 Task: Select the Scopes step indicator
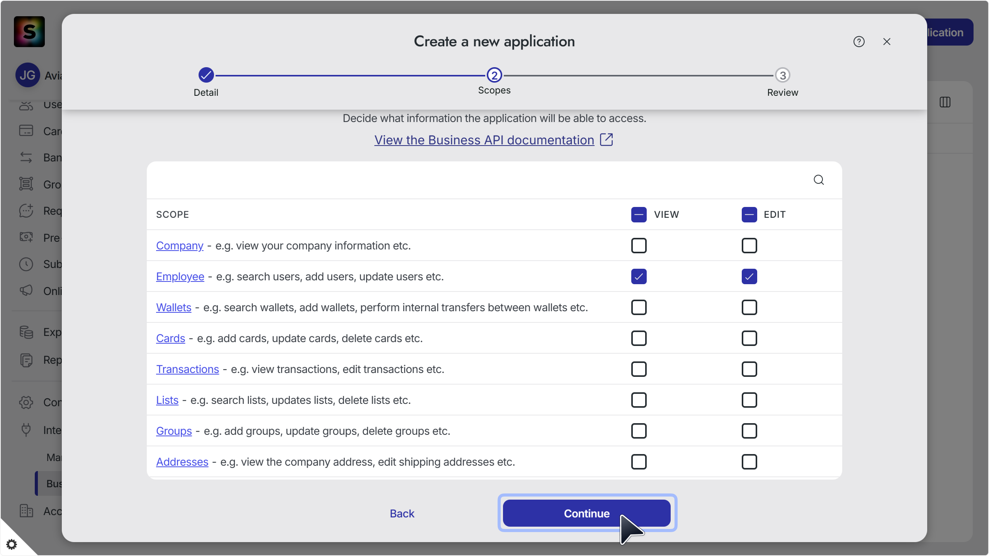pyautogui.click(x=494, y=75)
